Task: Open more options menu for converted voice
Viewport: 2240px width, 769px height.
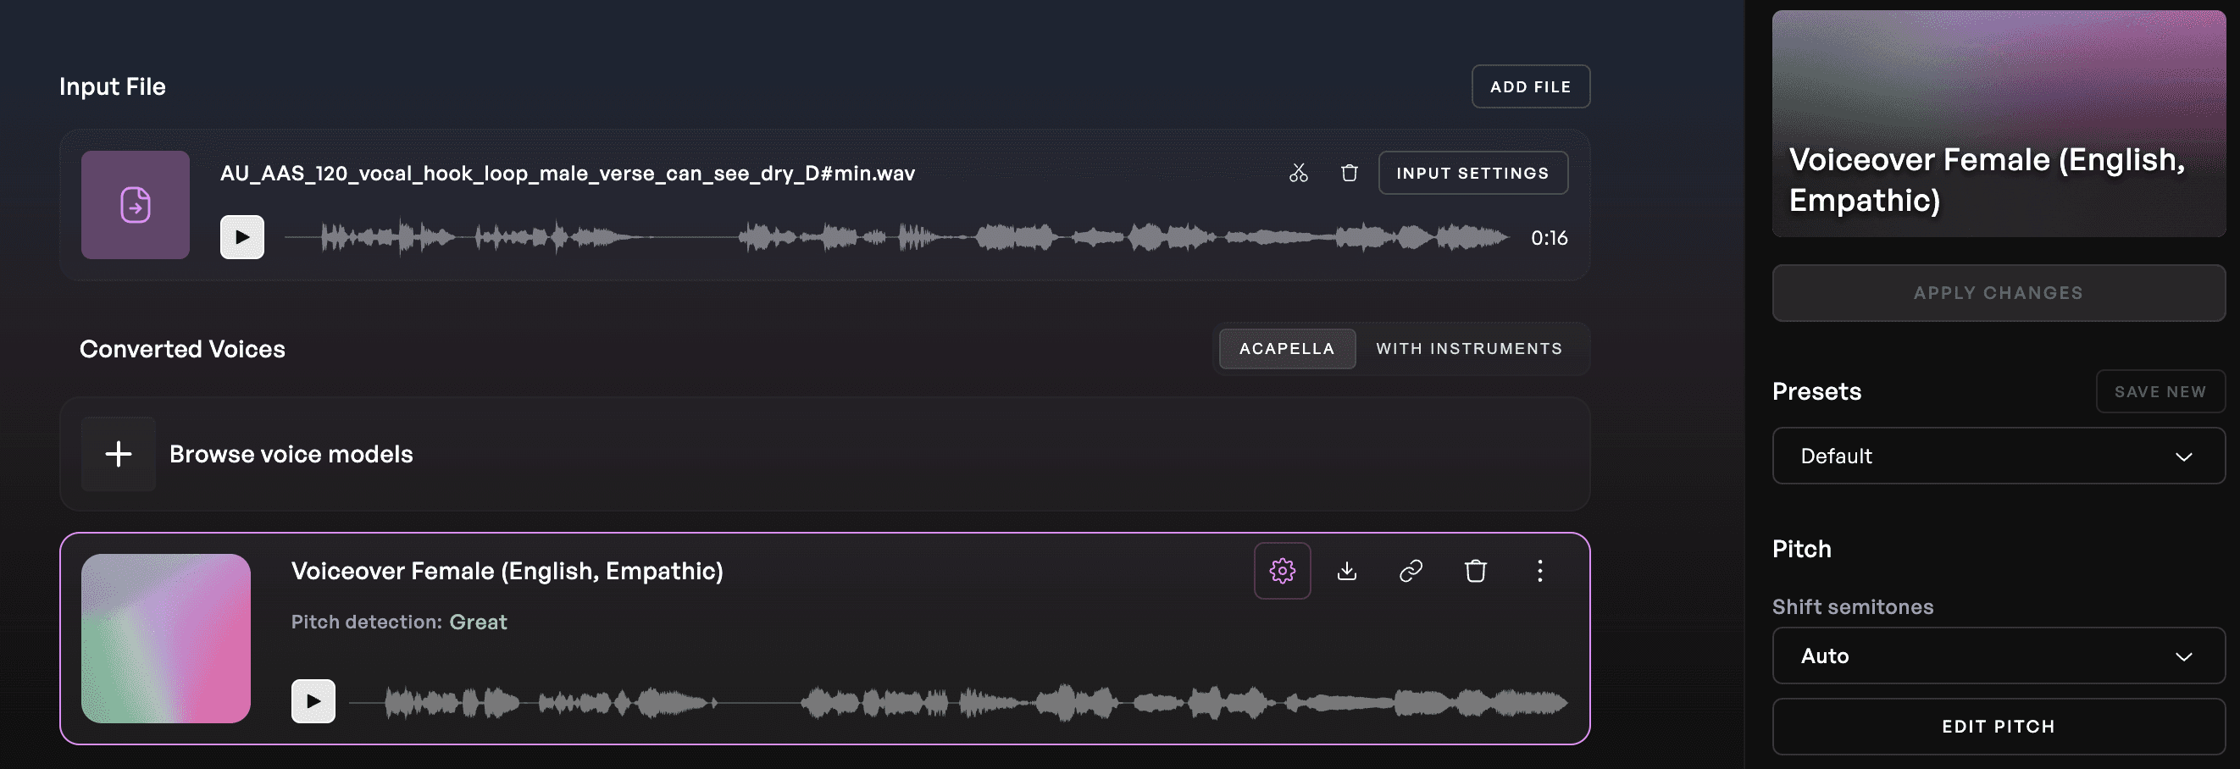Action: point(1540,571)
